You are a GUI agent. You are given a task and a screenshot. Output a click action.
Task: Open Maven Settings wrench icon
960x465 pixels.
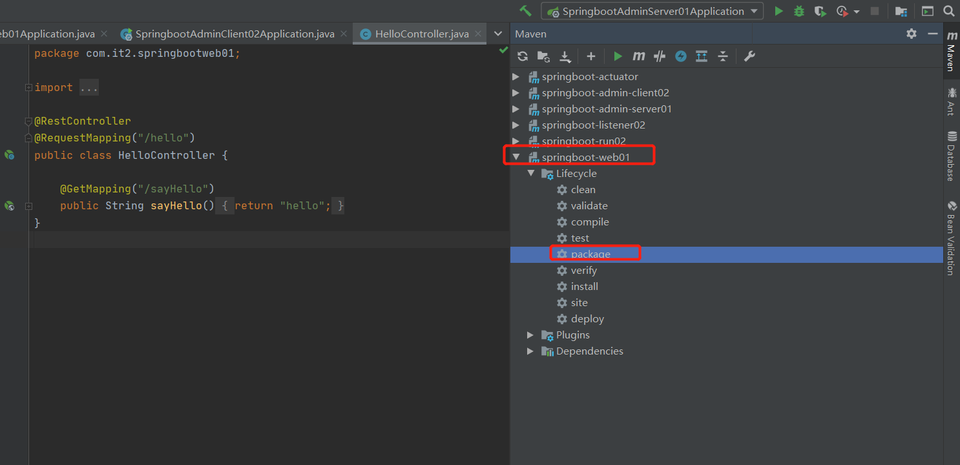pos(749,56)
